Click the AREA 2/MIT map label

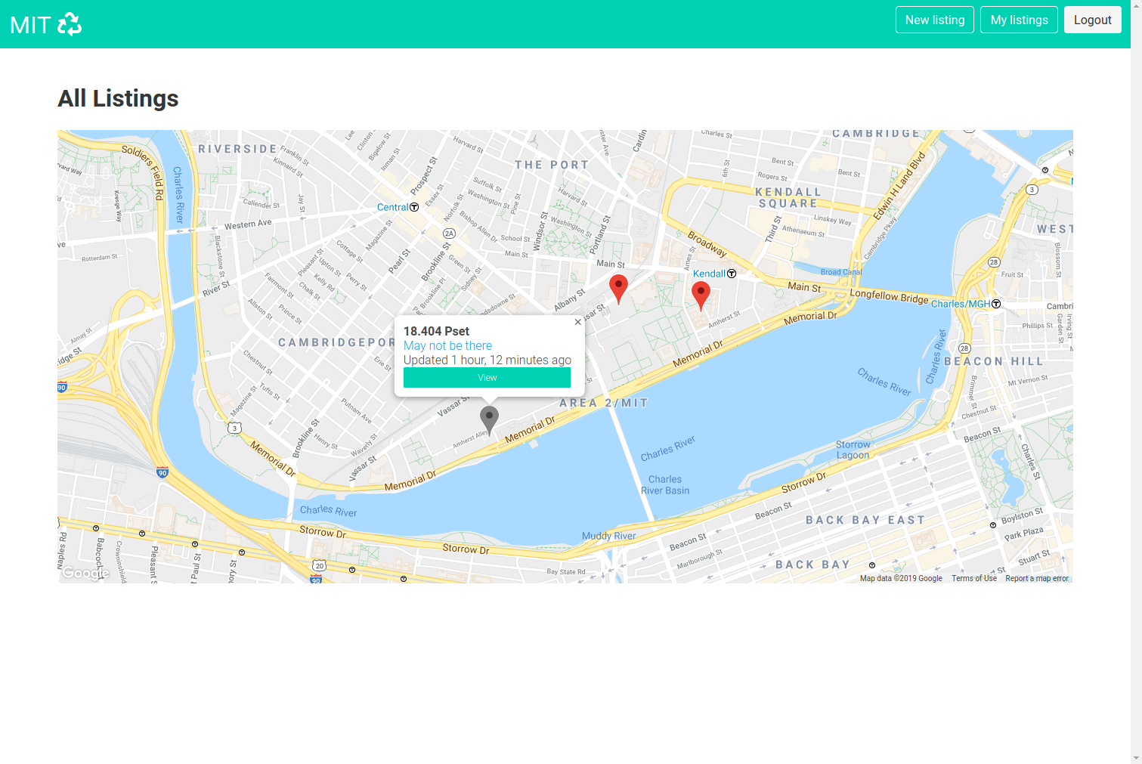[x=604, y=403]
